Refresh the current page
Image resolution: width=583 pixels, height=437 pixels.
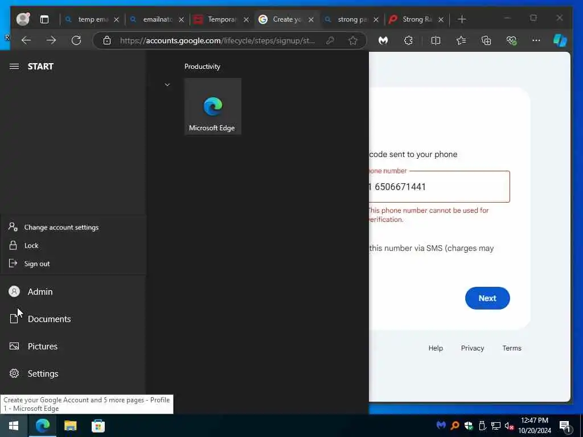76,40
